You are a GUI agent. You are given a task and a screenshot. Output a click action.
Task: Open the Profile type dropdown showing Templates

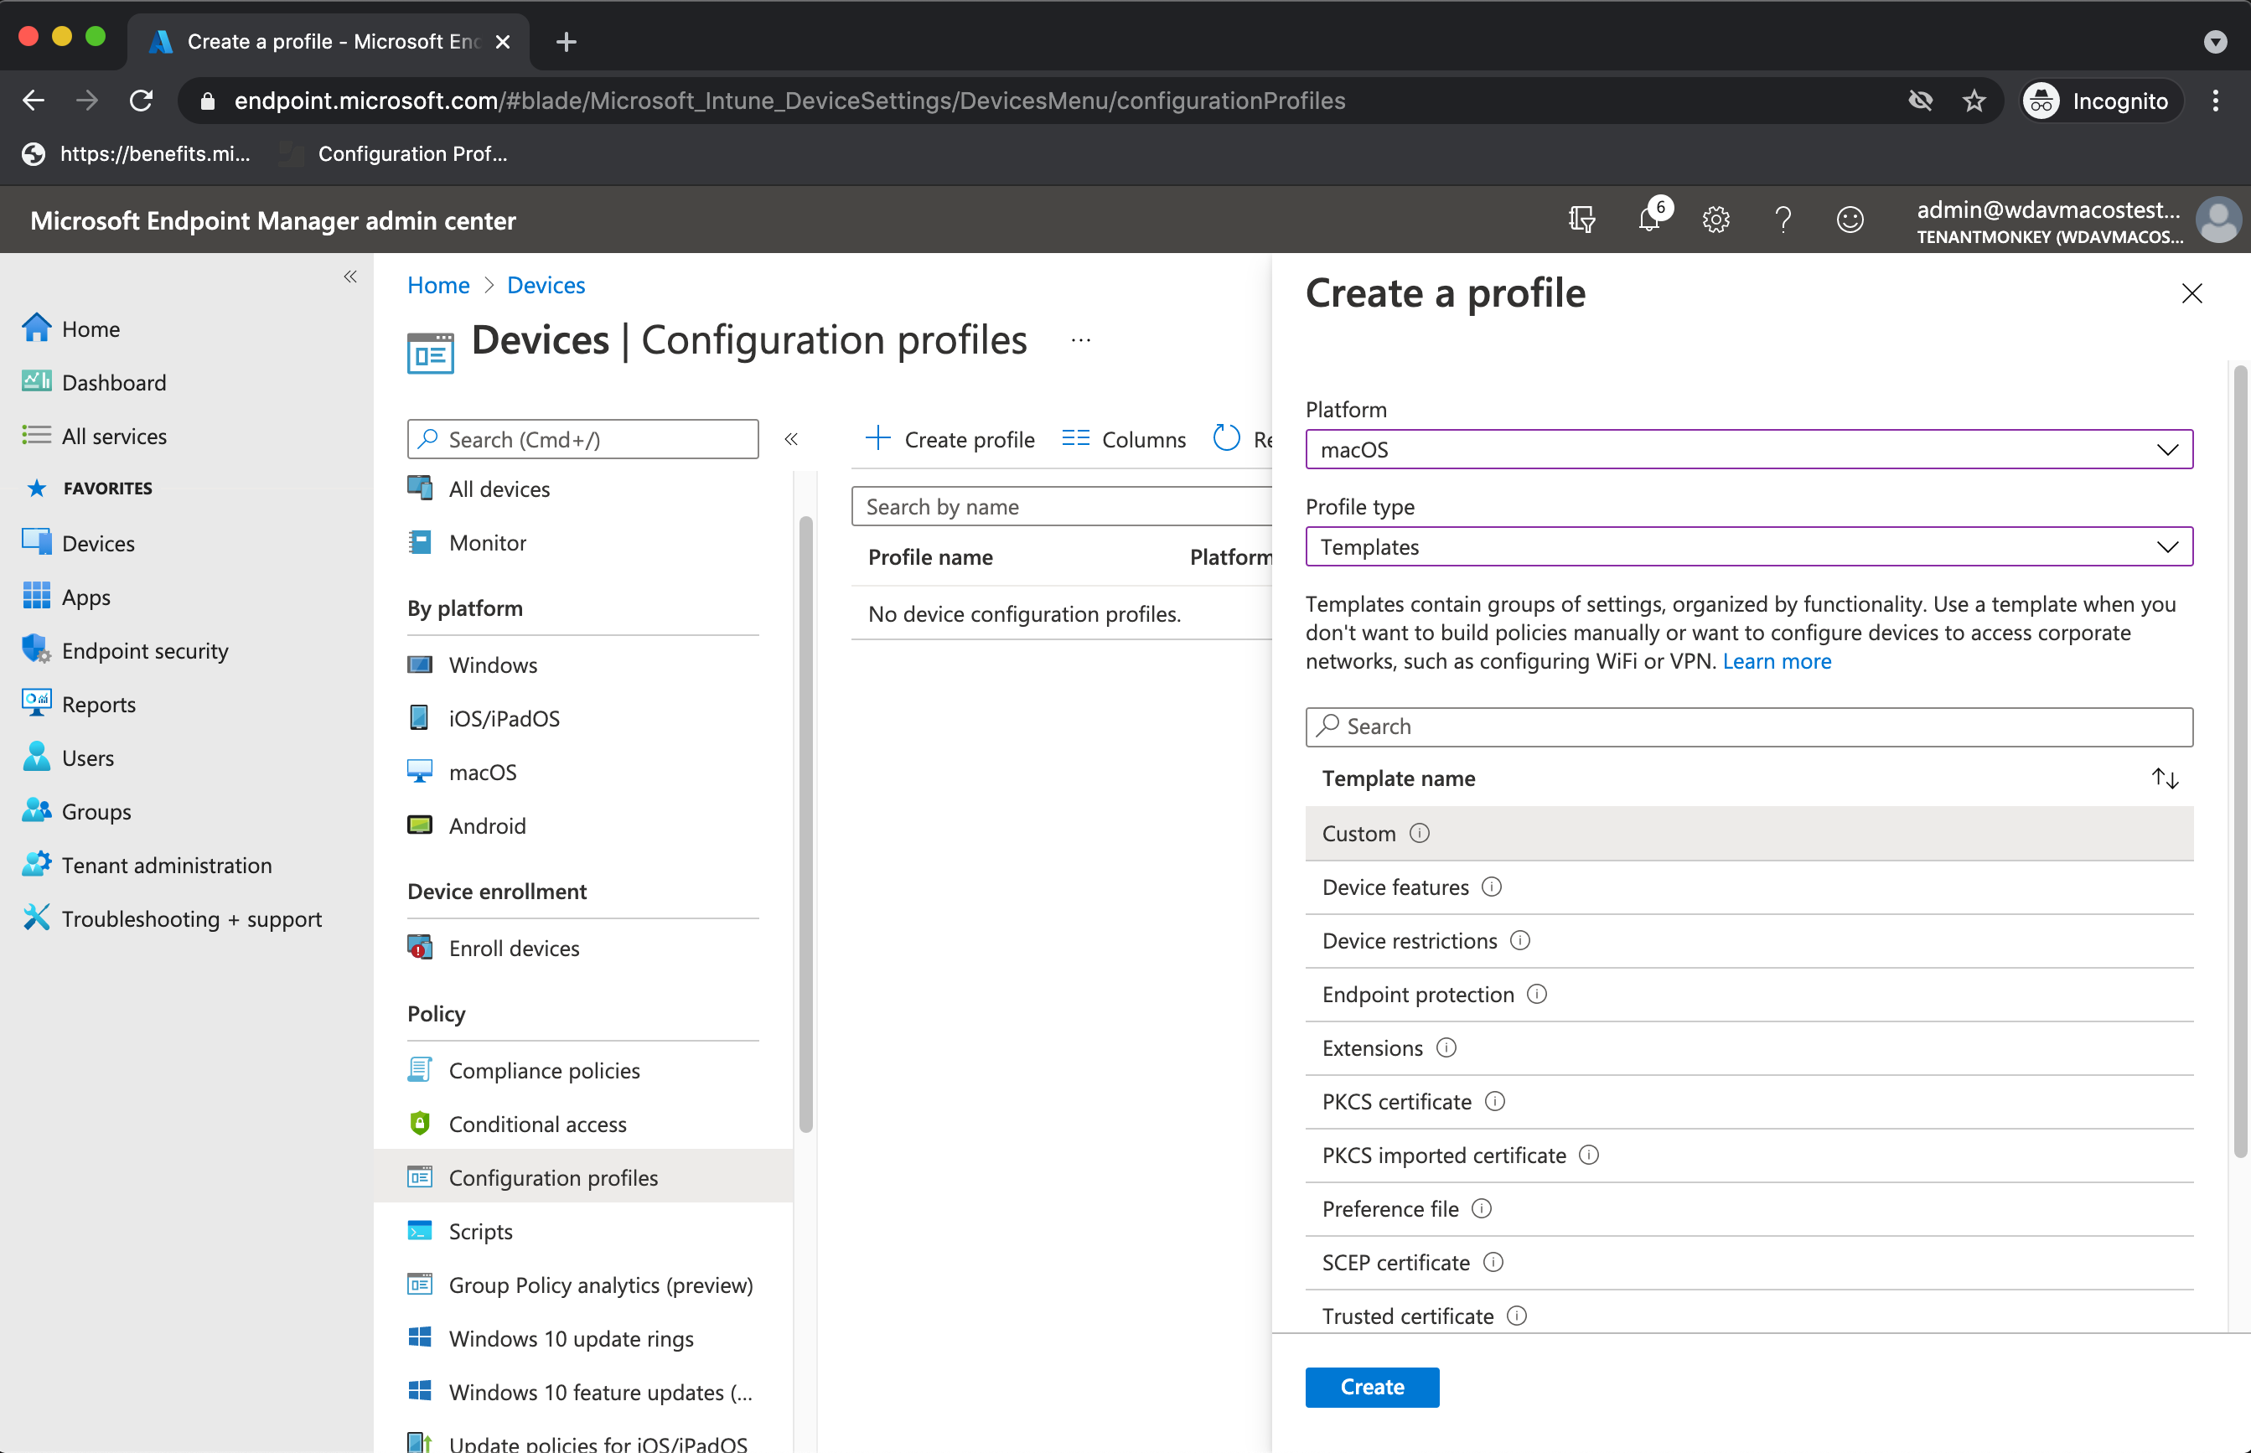[1749, 546]
